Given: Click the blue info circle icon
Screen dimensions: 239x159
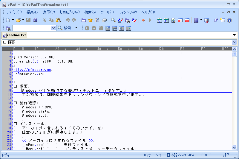Looking at the screenshot, I should (x=229, y=20).
